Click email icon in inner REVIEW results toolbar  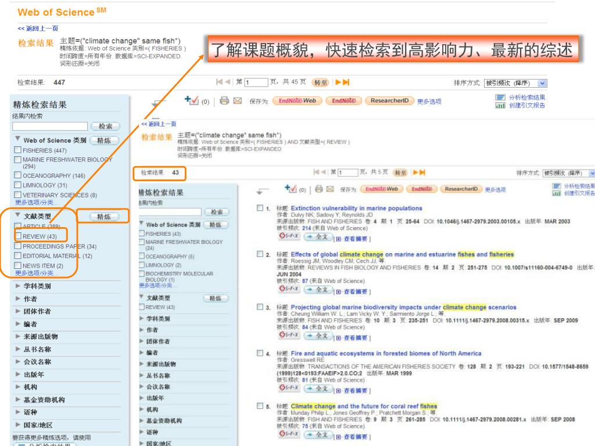[x=330, y=189]
